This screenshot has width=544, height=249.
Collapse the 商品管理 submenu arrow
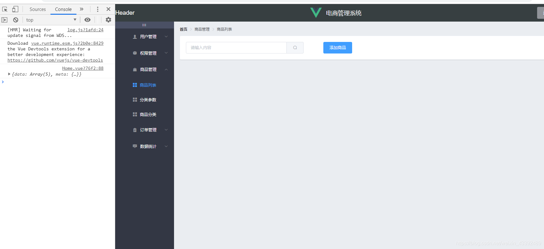[x=166, y=69]
